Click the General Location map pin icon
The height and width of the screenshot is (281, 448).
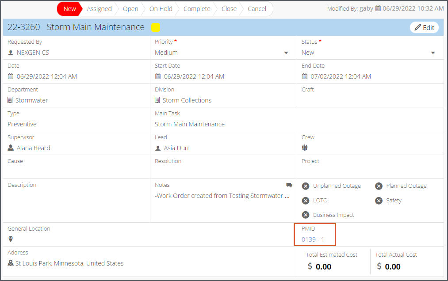(11, 239)
